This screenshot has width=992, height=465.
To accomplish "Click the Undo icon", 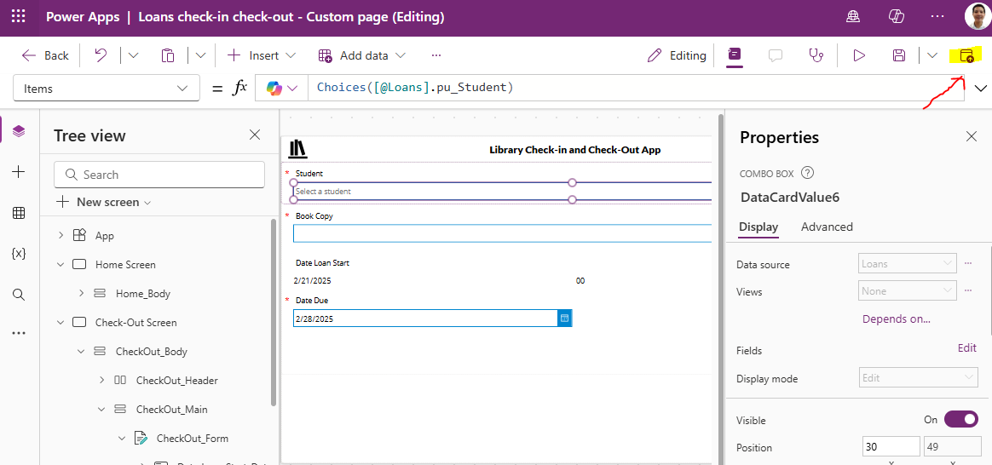I will tap(101, 55).
